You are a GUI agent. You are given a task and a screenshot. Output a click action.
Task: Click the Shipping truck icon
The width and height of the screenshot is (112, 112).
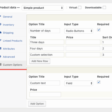[x=1, y=33]
